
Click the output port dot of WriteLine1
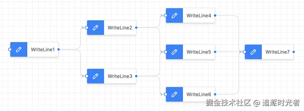(x=59, y=49)
